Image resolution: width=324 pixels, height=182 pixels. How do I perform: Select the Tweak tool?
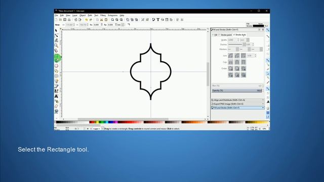click(x=56, y=40)
